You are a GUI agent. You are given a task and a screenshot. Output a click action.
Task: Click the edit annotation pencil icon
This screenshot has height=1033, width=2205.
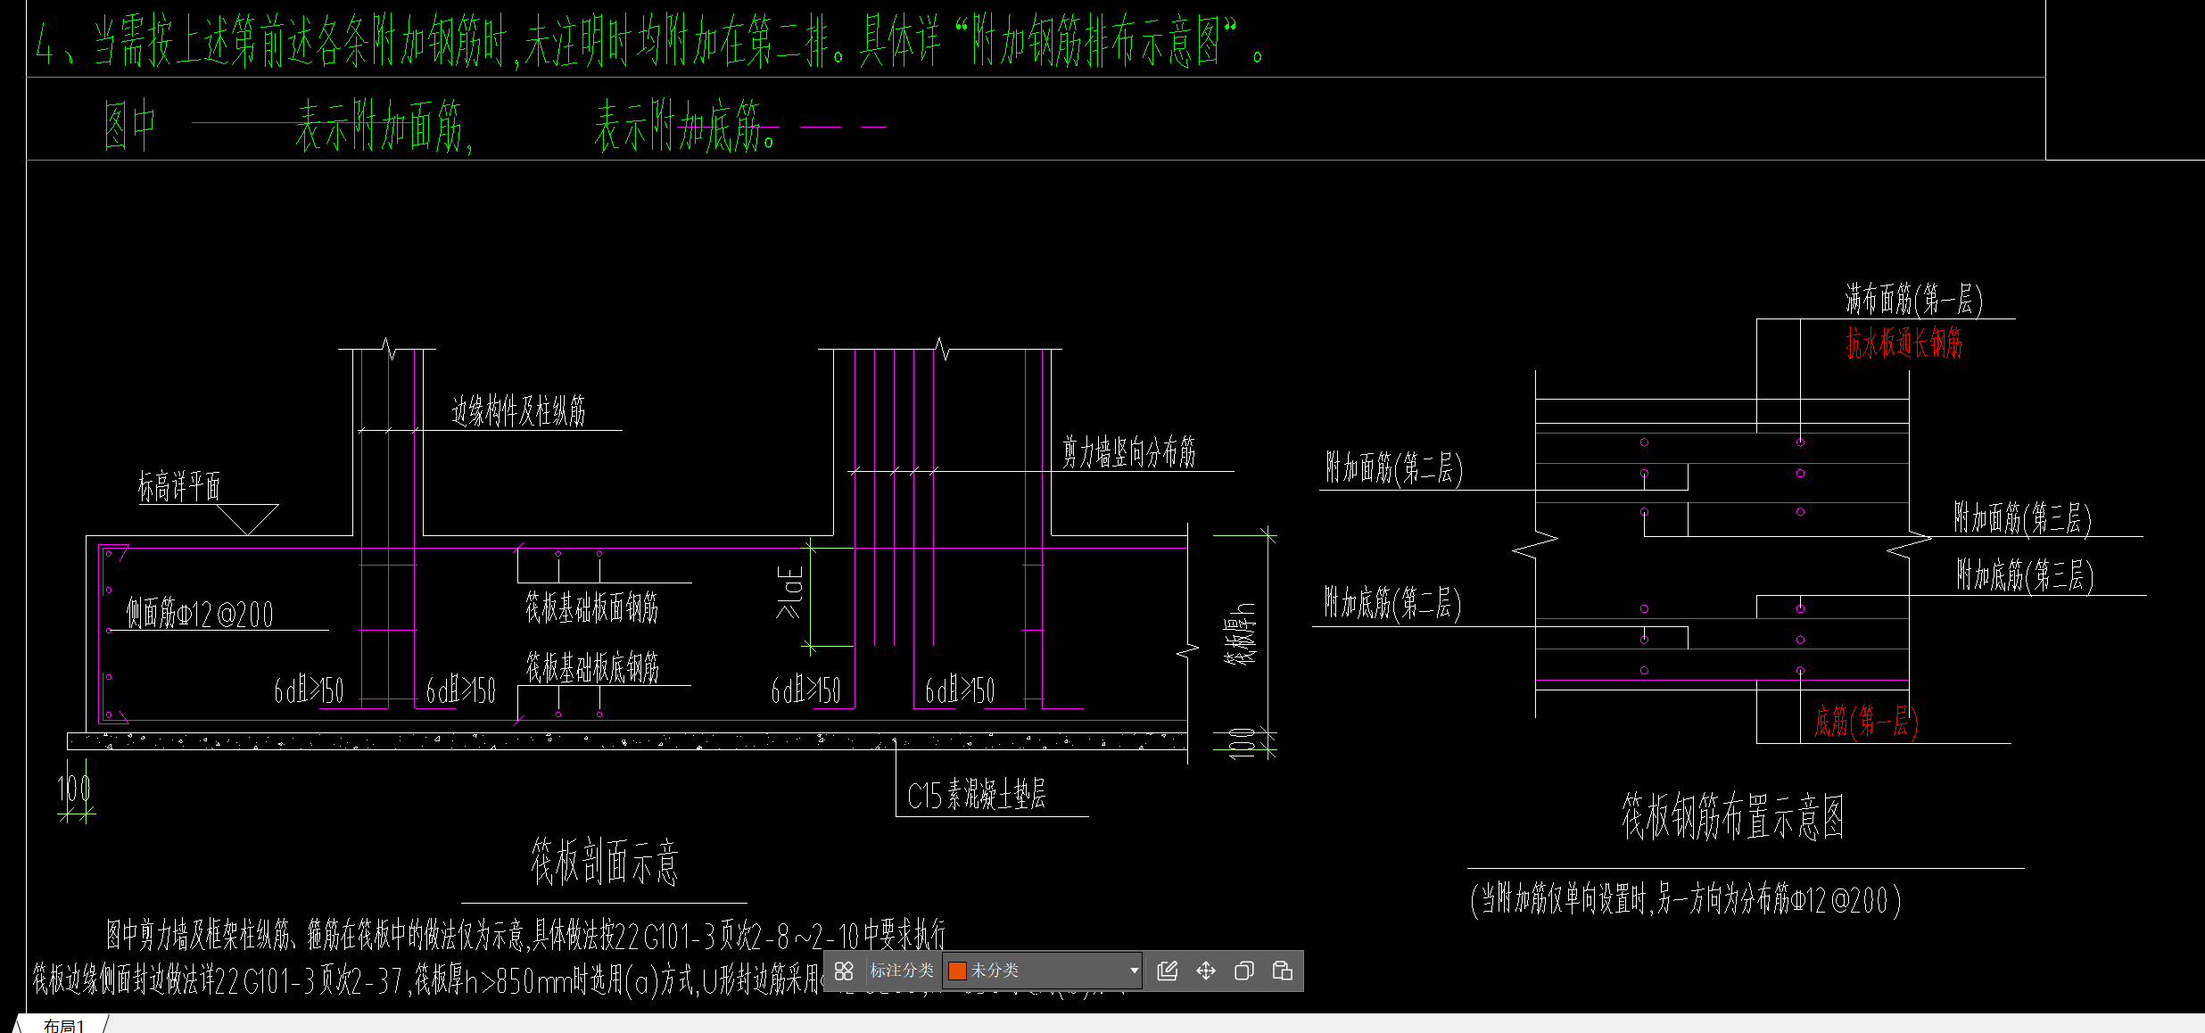[x=1167, y=971]
